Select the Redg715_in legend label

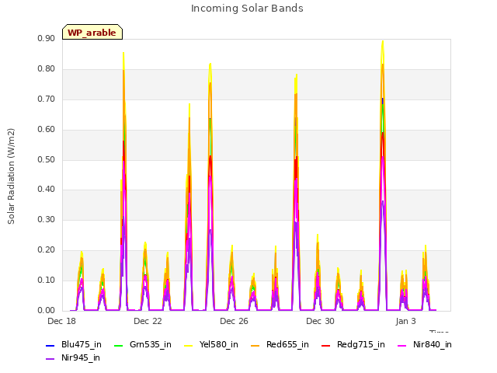coord(361,345)
